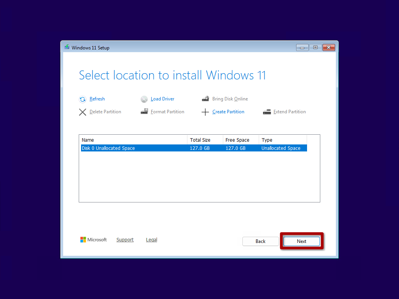
Task: Open the Legal link
Action: tap(152, 240)
